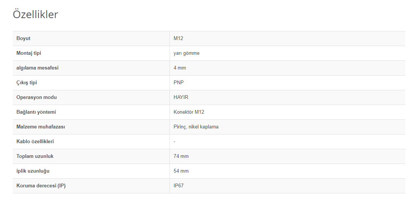Click the yarı gömme value
The image size is (414, 204).
pyautogui.click(x=186, y=53)
